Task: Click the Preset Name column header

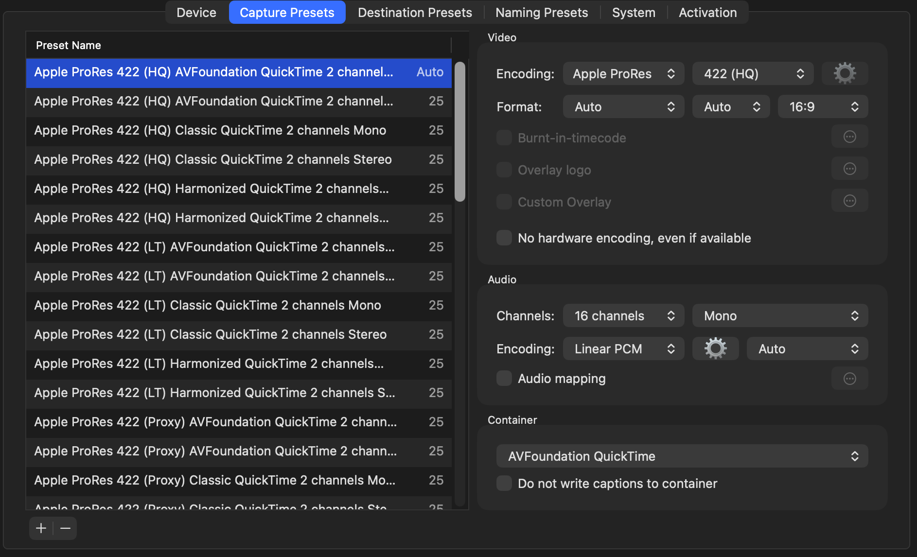Action: [239, 45]
